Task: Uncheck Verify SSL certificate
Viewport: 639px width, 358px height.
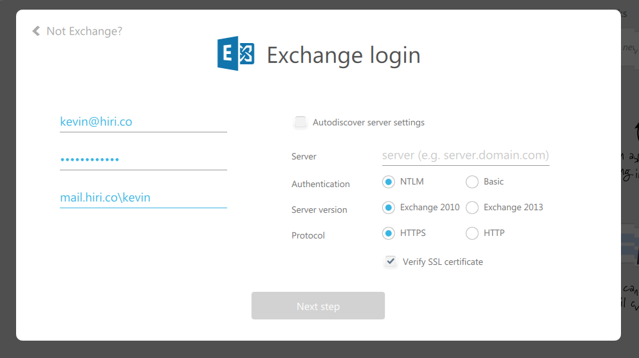Action: pyautogui.click(x=391, y=261)
